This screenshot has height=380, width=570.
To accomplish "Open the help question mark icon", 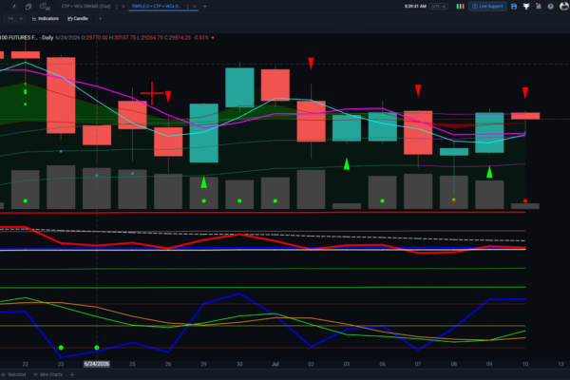I will tap(551, 7).
